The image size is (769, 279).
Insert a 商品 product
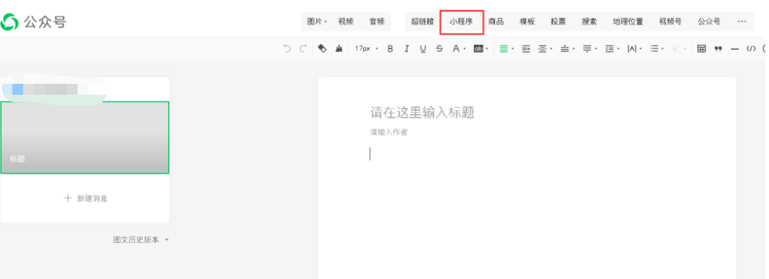tap(496, 22)
